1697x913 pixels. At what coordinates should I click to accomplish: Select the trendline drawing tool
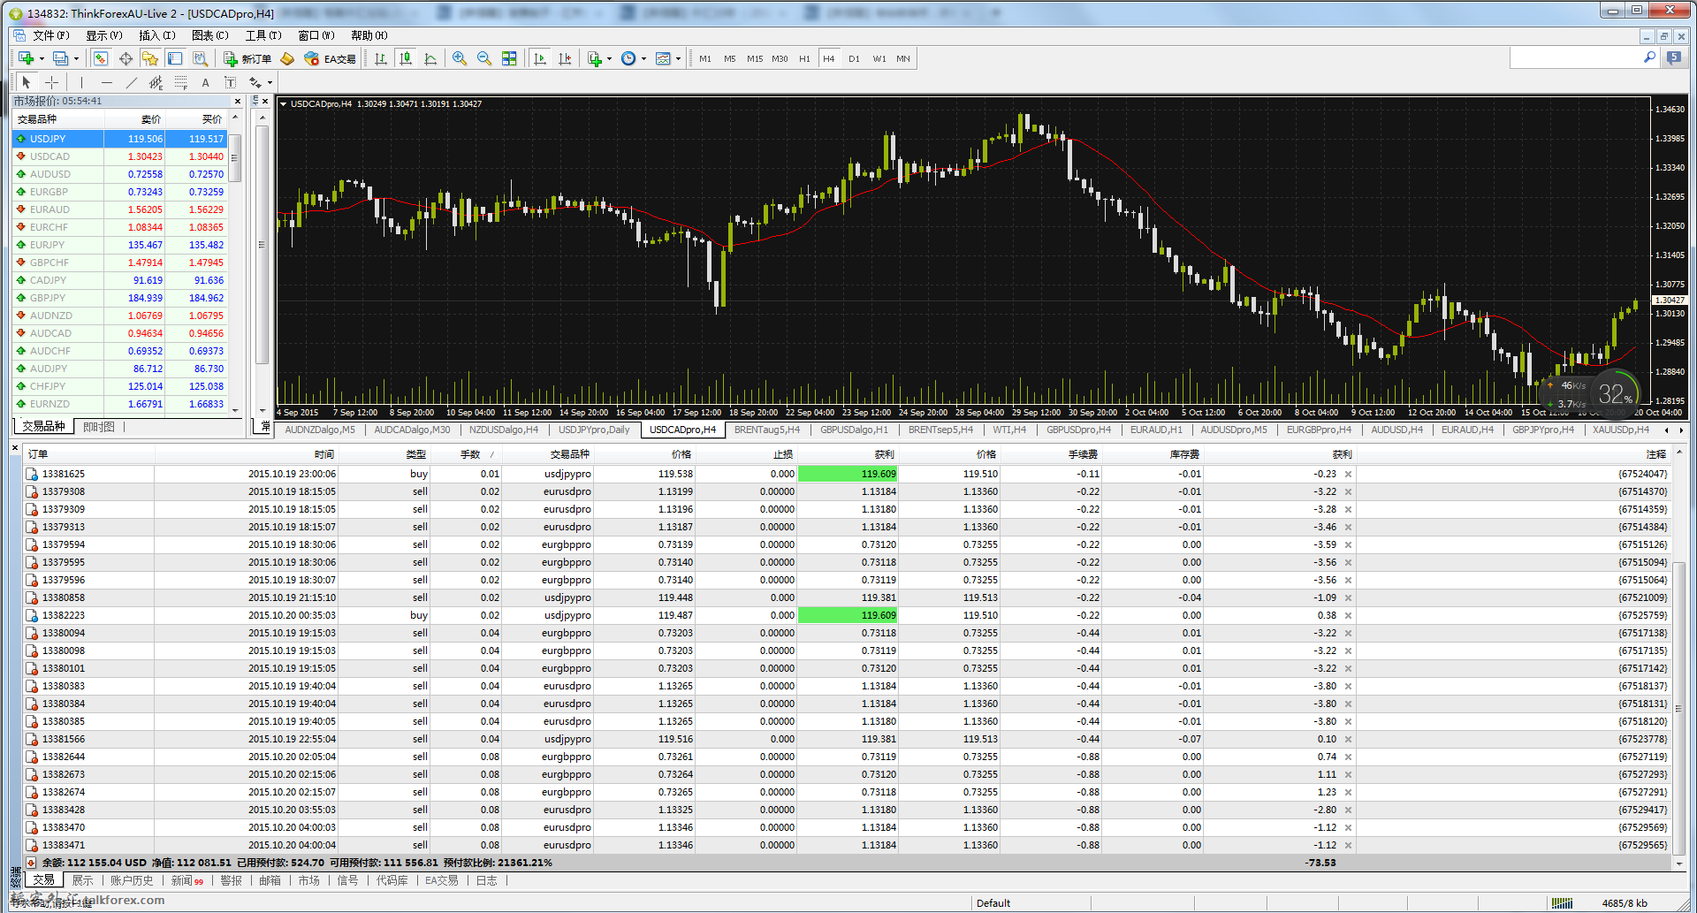131,82
